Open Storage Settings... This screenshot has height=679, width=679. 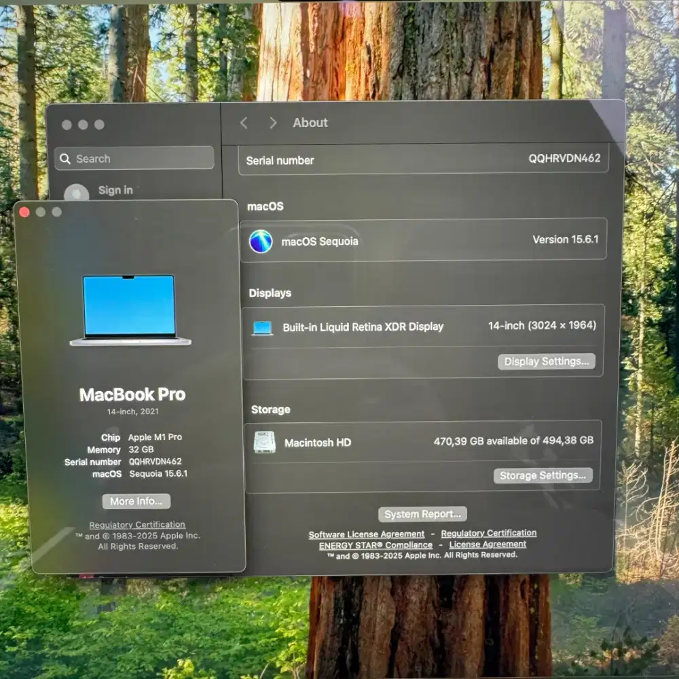point(543,475)
